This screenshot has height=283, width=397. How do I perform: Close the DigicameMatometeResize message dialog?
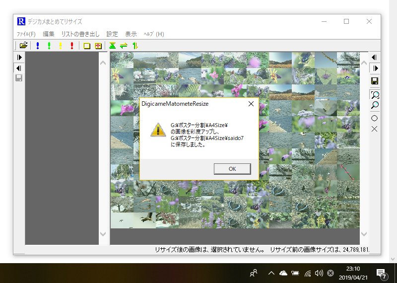click(x=251, y=104)
